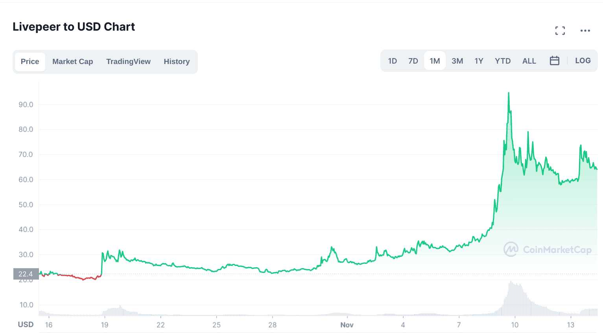
Task: Expand chart to fullscreen view
Action: pos(560,31)
